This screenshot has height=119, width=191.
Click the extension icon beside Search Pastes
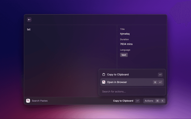28,101
